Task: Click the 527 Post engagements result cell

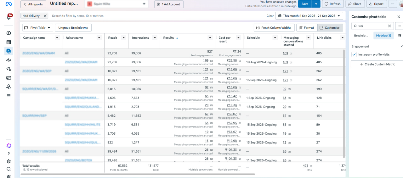Action: pyautogui.click(x=188, y=53)
